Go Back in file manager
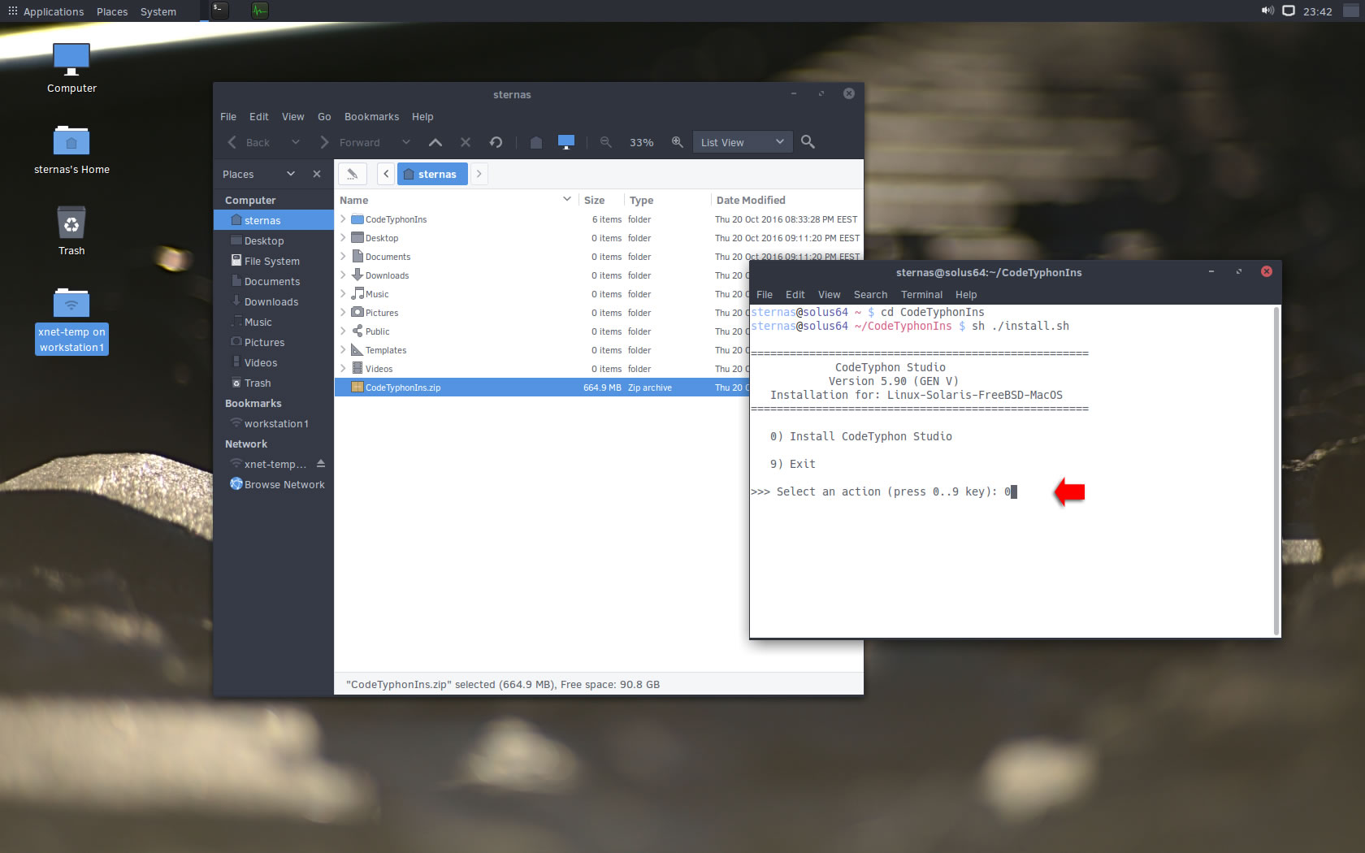 click(249, 142)
